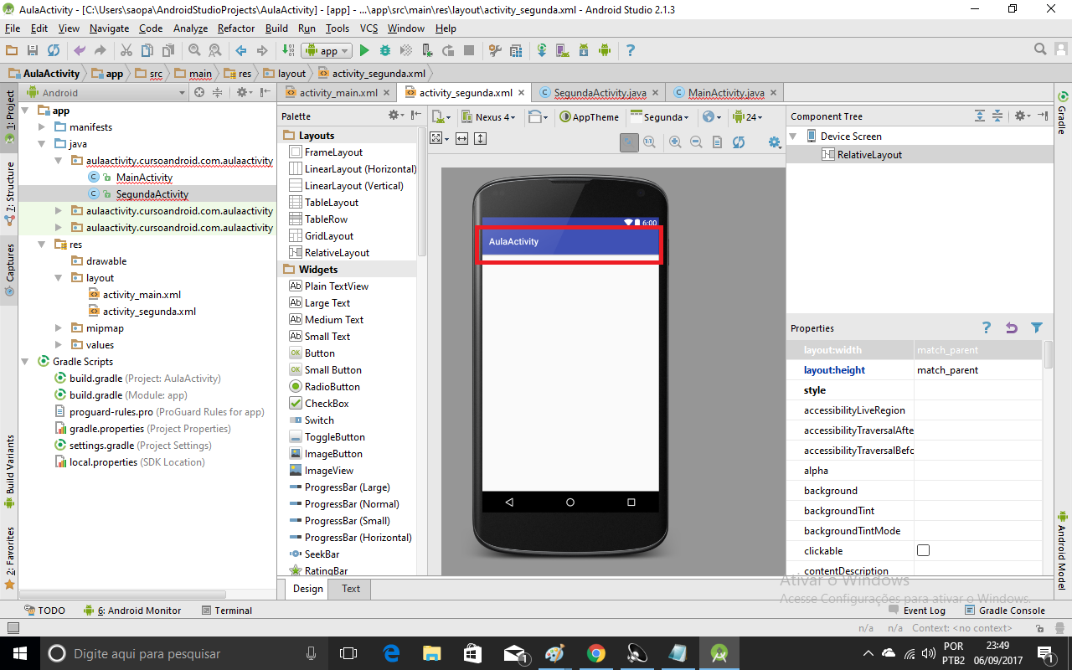Viewport: 1072px width, 670px height.
Task: Click the Stop square icon
Action: tap(469, 50)
